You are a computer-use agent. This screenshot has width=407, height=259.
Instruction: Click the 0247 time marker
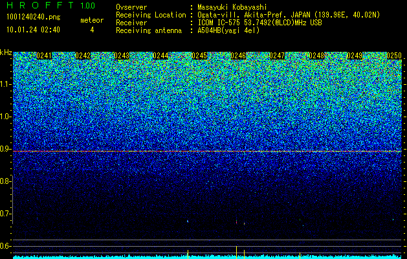tap(277, 56)
